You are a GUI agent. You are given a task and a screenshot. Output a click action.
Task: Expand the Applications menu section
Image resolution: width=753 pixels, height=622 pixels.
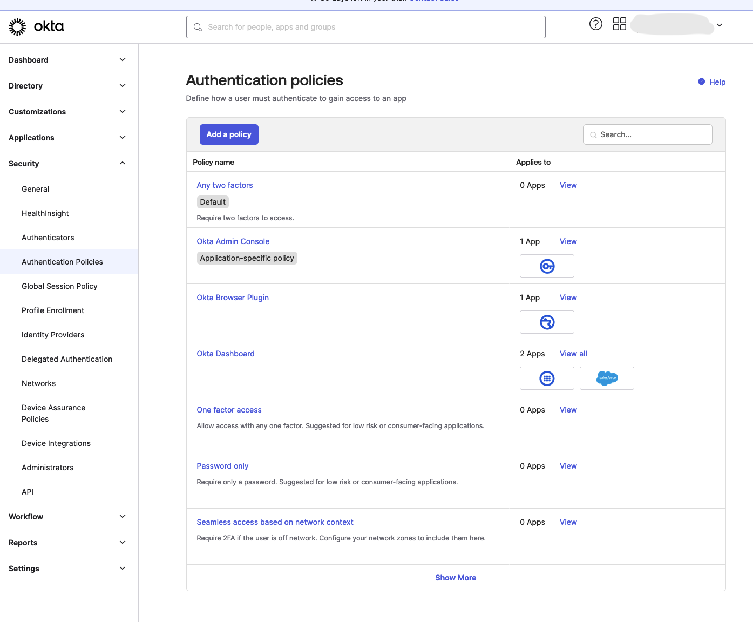pyautogui.click(x=123, y=138)
